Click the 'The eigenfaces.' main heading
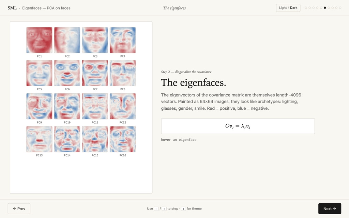349x218 pixels. pyautogui.click(x=194, y=82)
